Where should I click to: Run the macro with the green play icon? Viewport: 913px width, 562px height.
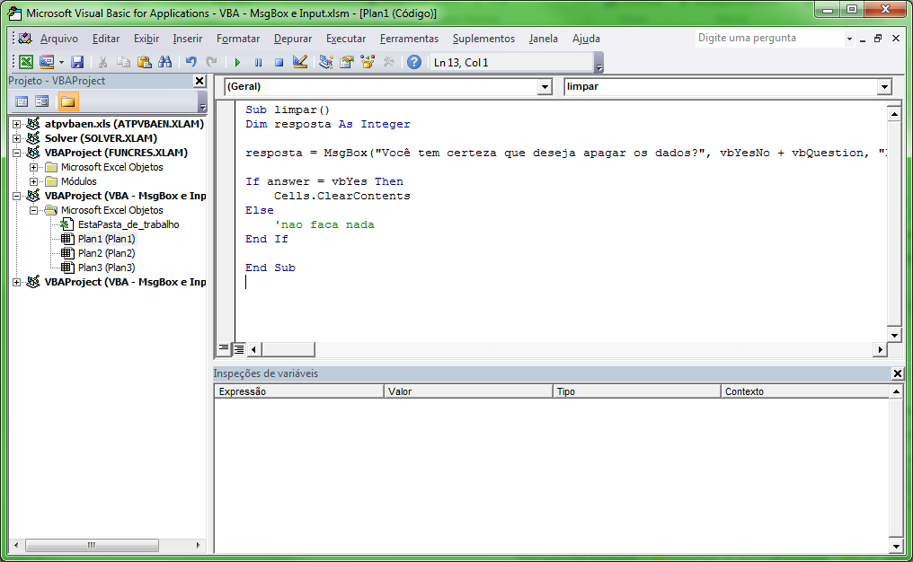click(237, 62)
